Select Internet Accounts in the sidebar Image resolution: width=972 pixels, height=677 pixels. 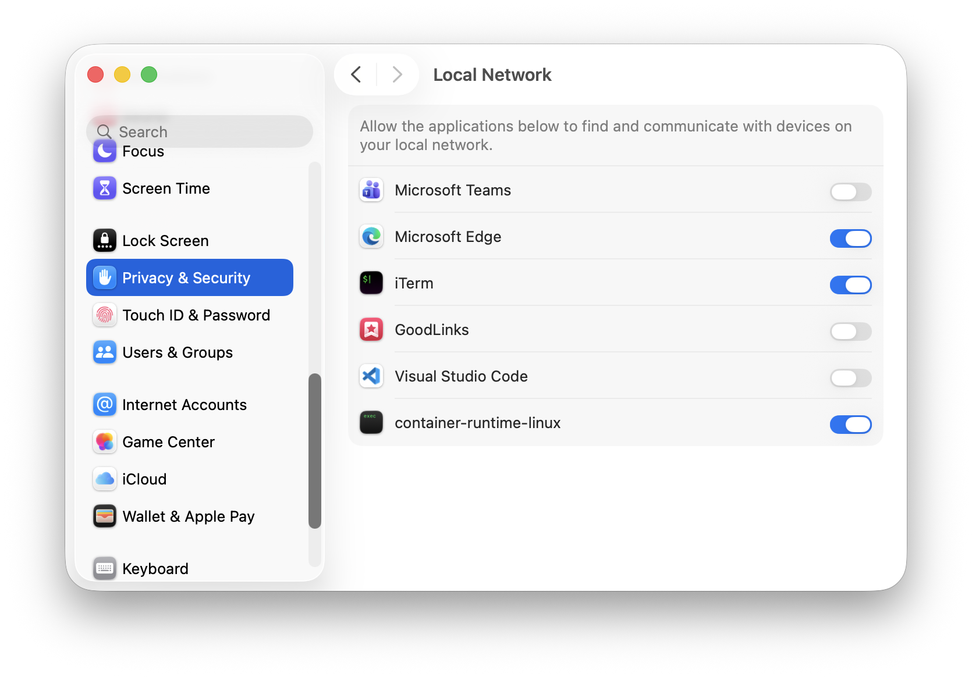(x=184, y=405)
